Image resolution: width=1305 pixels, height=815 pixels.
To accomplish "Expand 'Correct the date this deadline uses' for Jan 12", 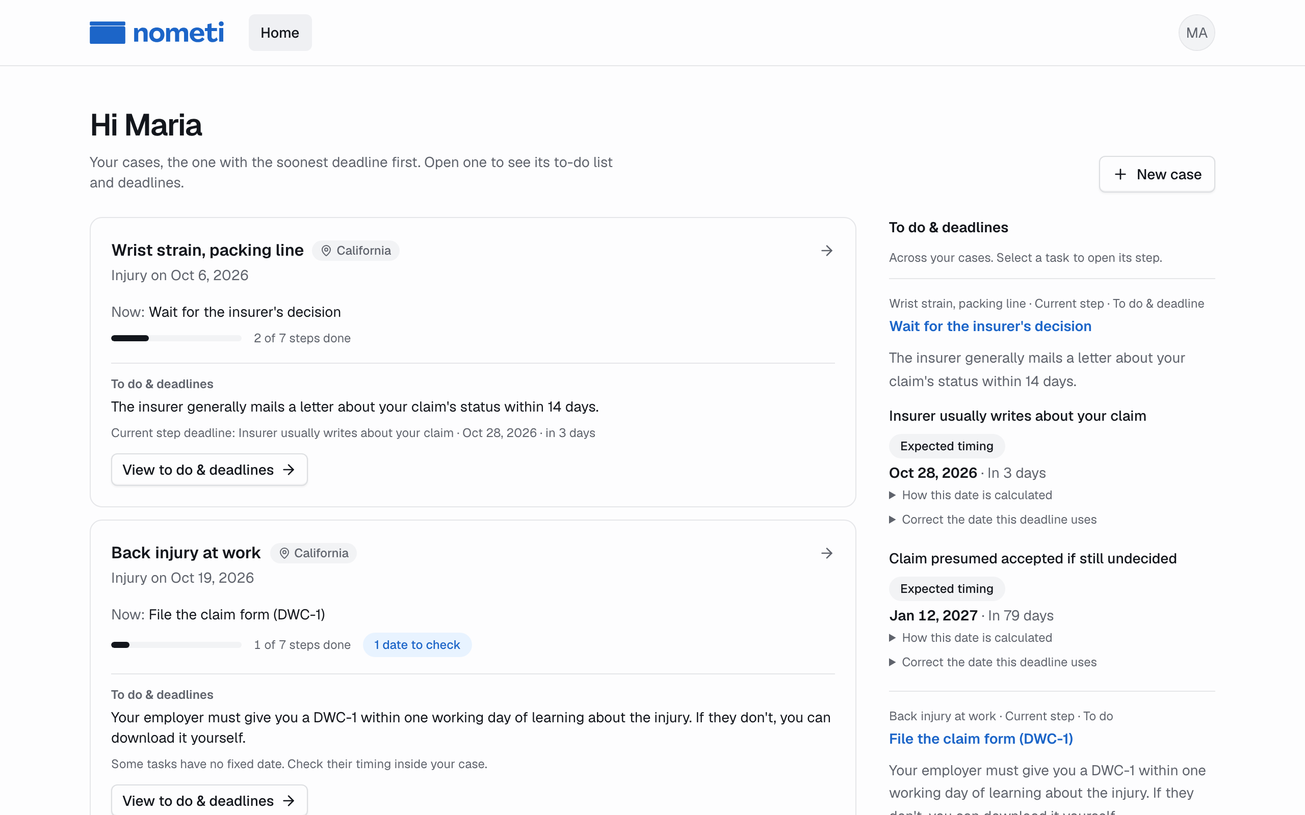I will (x=993, y=662).
